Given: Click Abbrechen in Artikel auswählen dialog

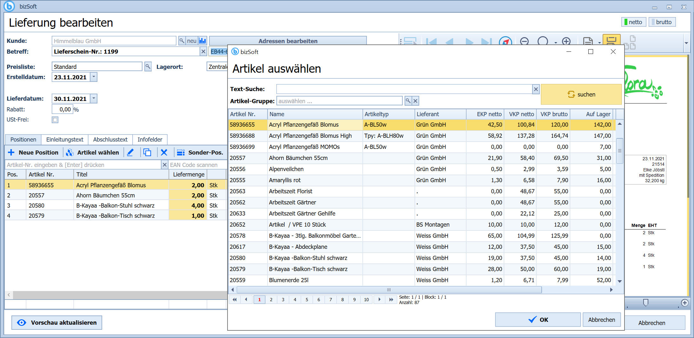Looking at the screenshot, I should (602, 320).
